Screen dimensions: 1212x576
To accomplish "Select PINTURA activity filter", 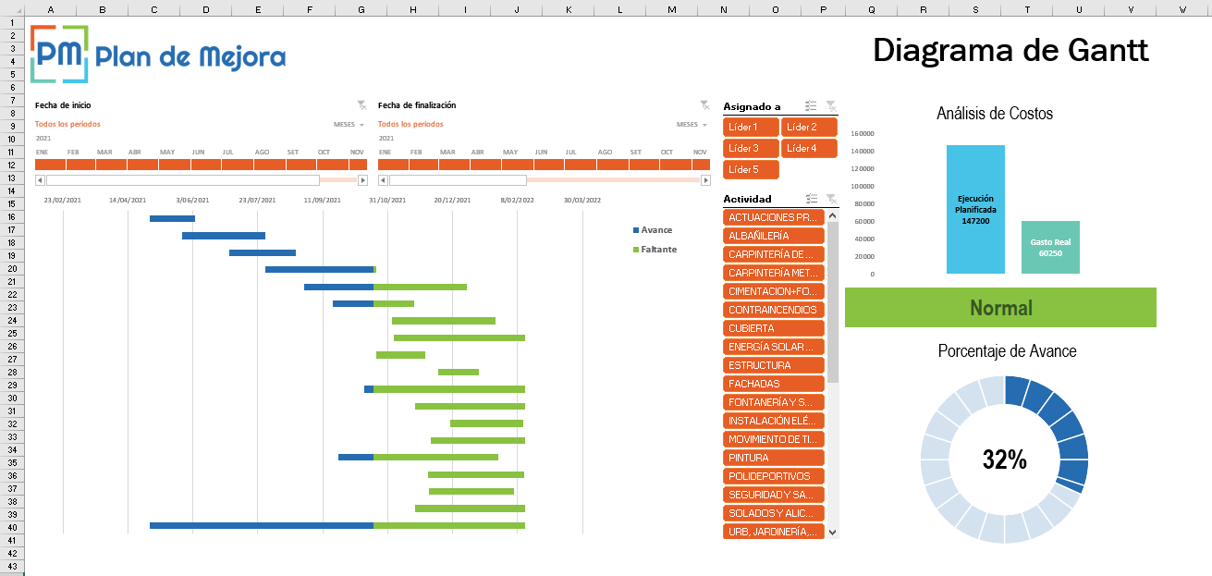I will [x=774, y=458].
